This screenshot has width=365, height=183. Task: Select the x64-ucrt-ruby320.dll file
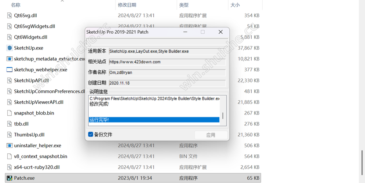point(37,167)
